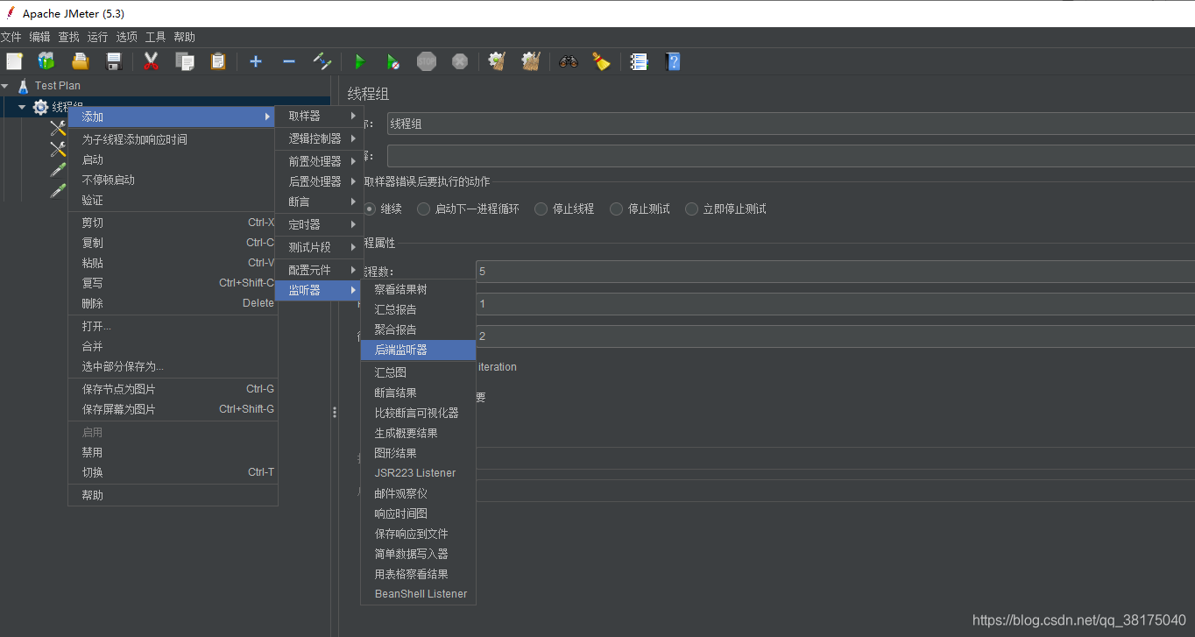
Task: Click the Cut scissors icon
Action: (x=151, y=61)
